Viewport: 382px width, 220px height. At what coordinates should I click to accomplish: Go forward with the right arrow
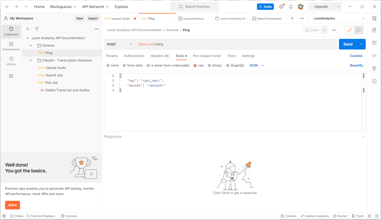point(26,7)
